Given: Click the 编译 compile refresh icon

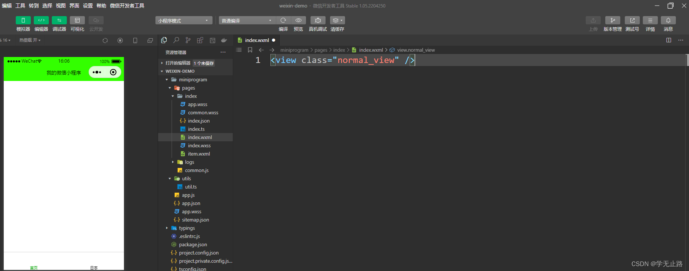Looking at the screenshot, I should pyautogui.click(x=283, y=20).
